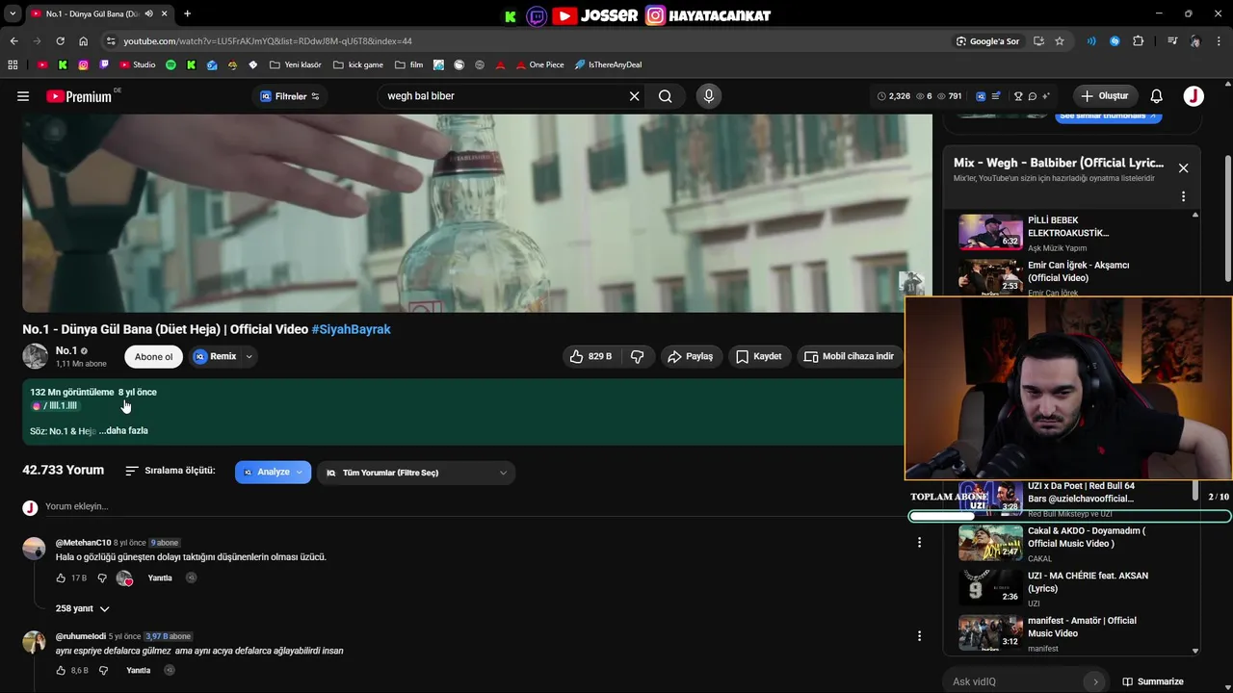Open the YouTube hamburger guide menu

coord(23,96)
